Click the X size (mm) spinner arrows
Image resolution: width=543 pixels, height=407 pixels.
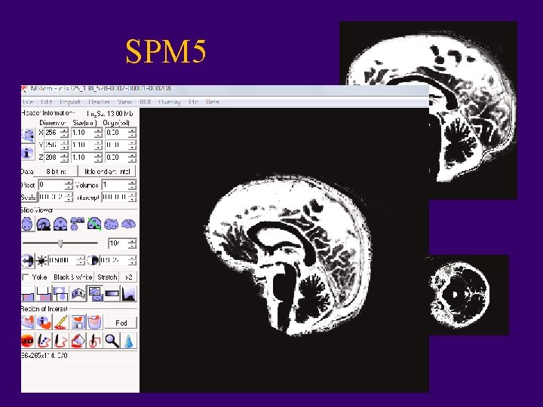pos(98,133)
